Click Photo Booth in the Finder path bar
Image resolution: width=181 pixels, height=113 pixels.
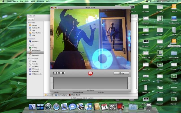[75, 95]
